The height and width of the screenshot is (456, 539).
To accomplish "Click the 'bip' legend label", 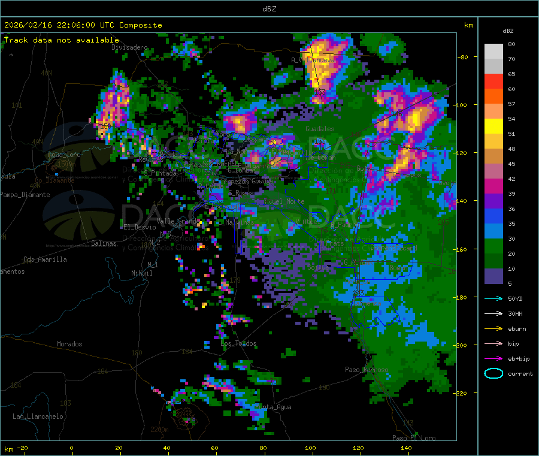I will click(513, 343).
